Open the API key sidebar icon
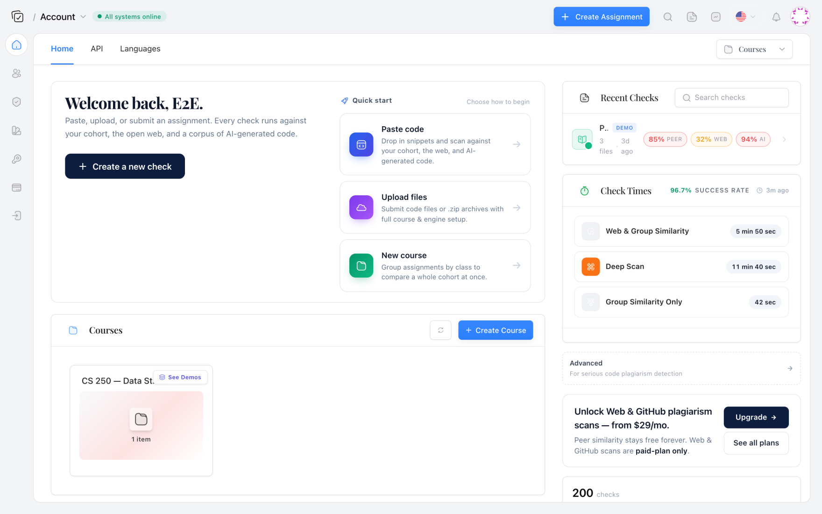Viewport: 822px width, 514px height. click(17, 159)
